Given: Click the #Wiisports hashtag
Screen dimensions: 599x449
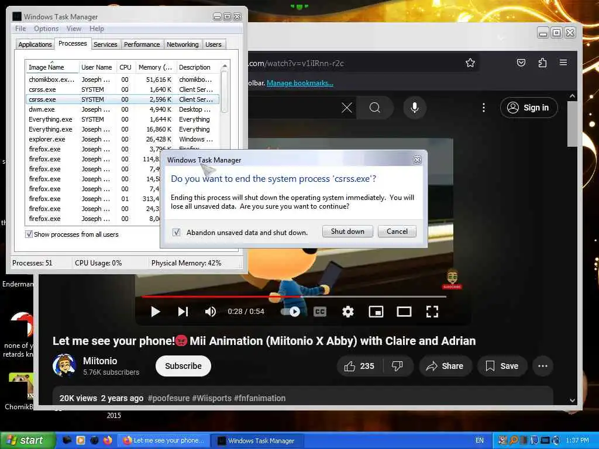Looking at the screenshot, I should pyautogui.click(x=212, y=398).
